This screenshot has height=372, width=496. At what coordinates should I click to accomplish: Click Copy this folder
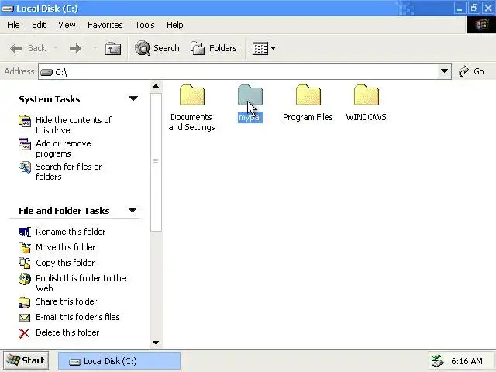click(x=65, y=263)
